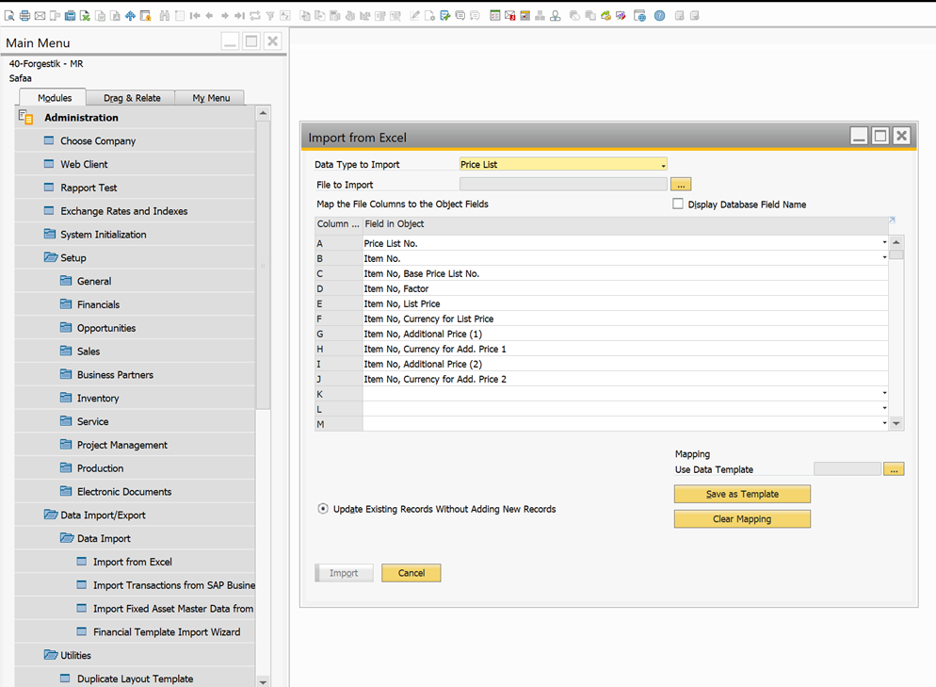Switch to the My Menu tab
Viewport: 936px width, 687px height.
click(x=209, y=97)
